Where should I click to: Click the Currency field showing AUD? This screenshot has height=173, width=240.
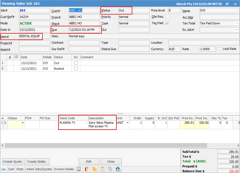point(175,49)
